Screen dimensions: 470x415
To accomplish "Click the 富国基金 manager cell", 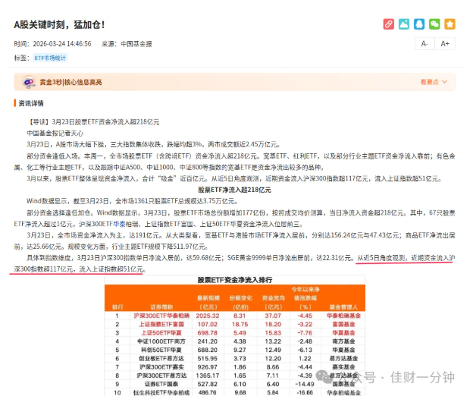I will pos(343,325).
